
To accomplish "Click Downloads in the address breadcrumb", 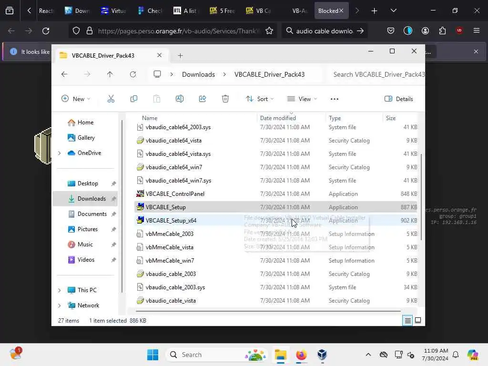I will [x=198, y=74].
